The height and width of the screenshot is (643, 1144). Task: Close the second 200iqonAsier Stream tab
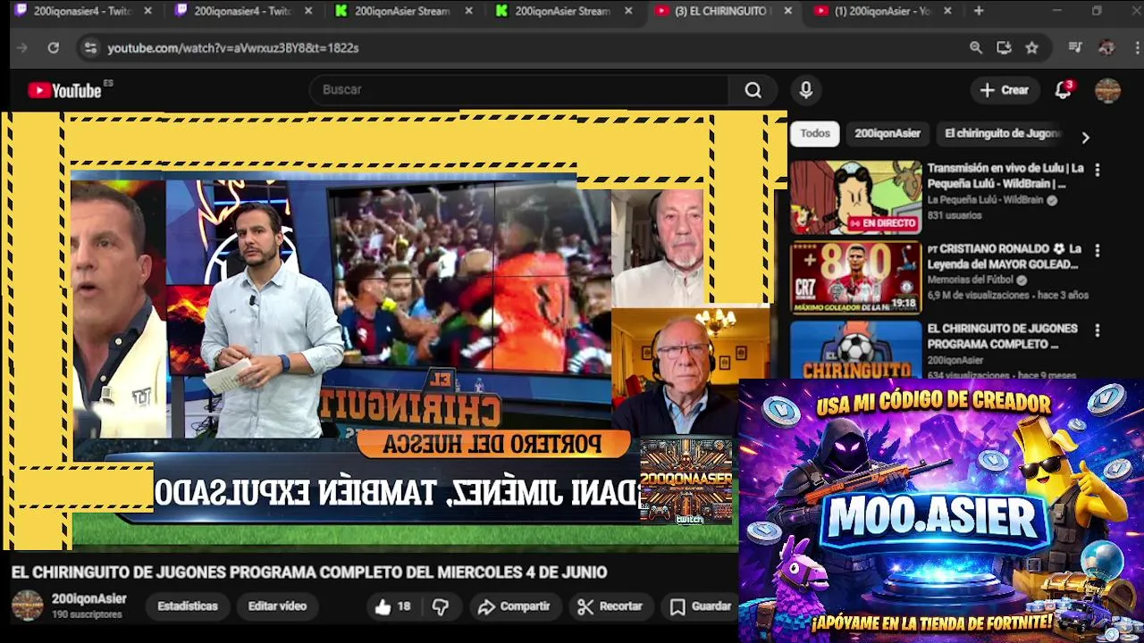point(628,11)
